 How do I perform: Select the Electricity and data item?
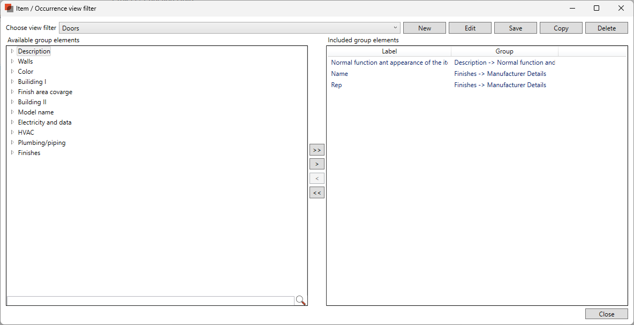[x=44, y=122]
